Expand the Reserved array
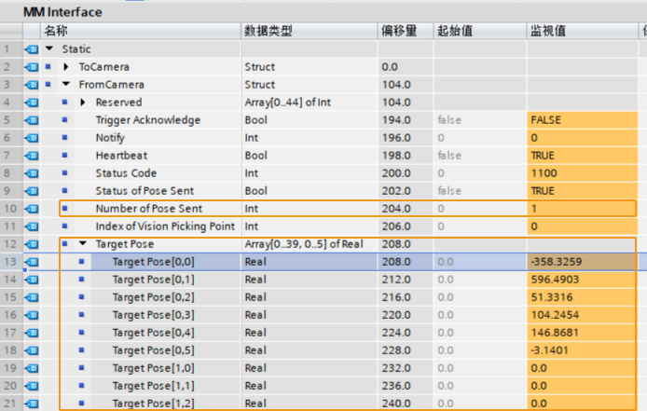 (83, 102)
